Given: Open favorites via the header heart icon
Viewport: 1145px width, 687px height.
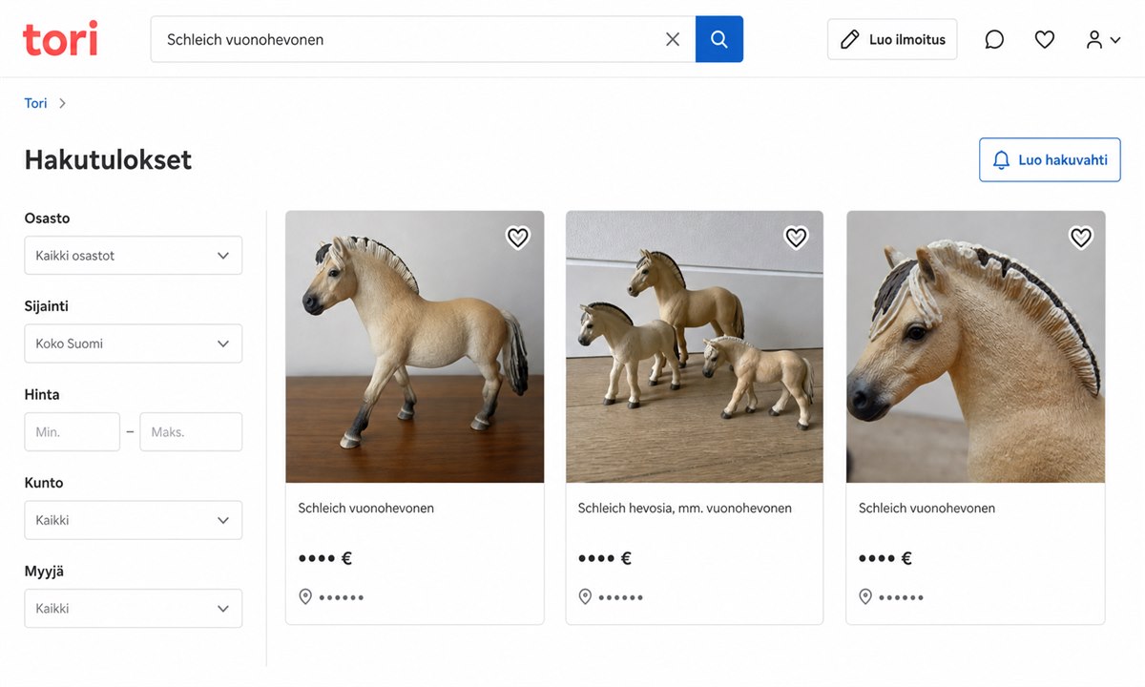Looking at the screenshot, I should click(1045, 39).
